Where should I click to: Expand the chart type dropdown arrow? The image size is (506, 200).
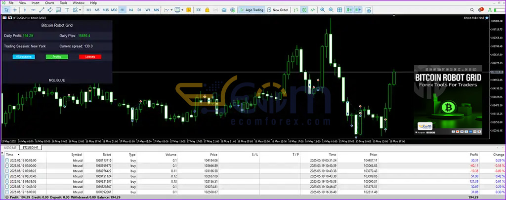tap(171, 10)
